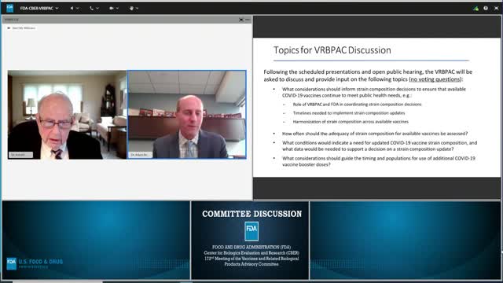Select the highlighted right speaker's video feed
This screenshot has width=503, height=283.
pyautogui.click(x=187, y=115)
